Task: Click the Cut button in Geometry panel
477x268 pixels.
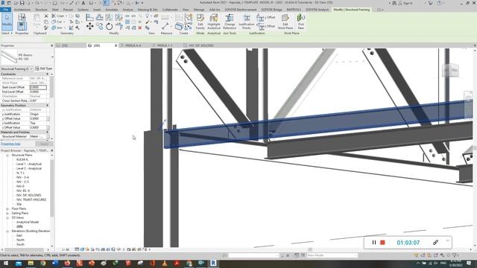Action: pos(57,22)
